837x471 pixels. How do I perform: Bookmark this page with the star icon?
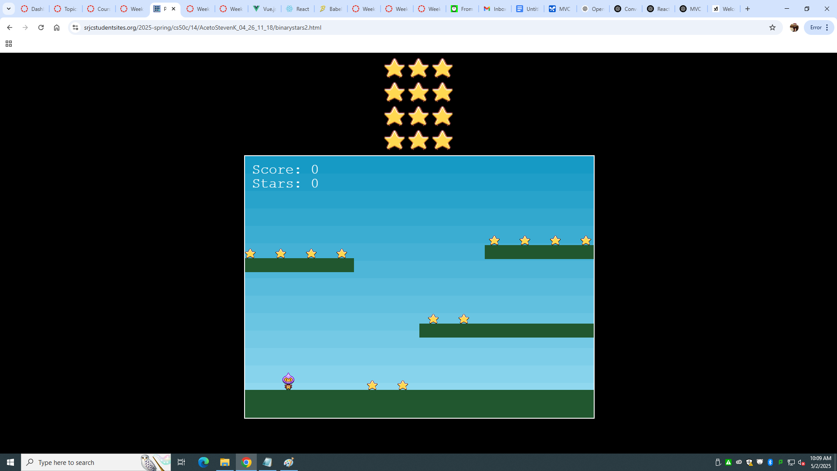coord(772,27)
